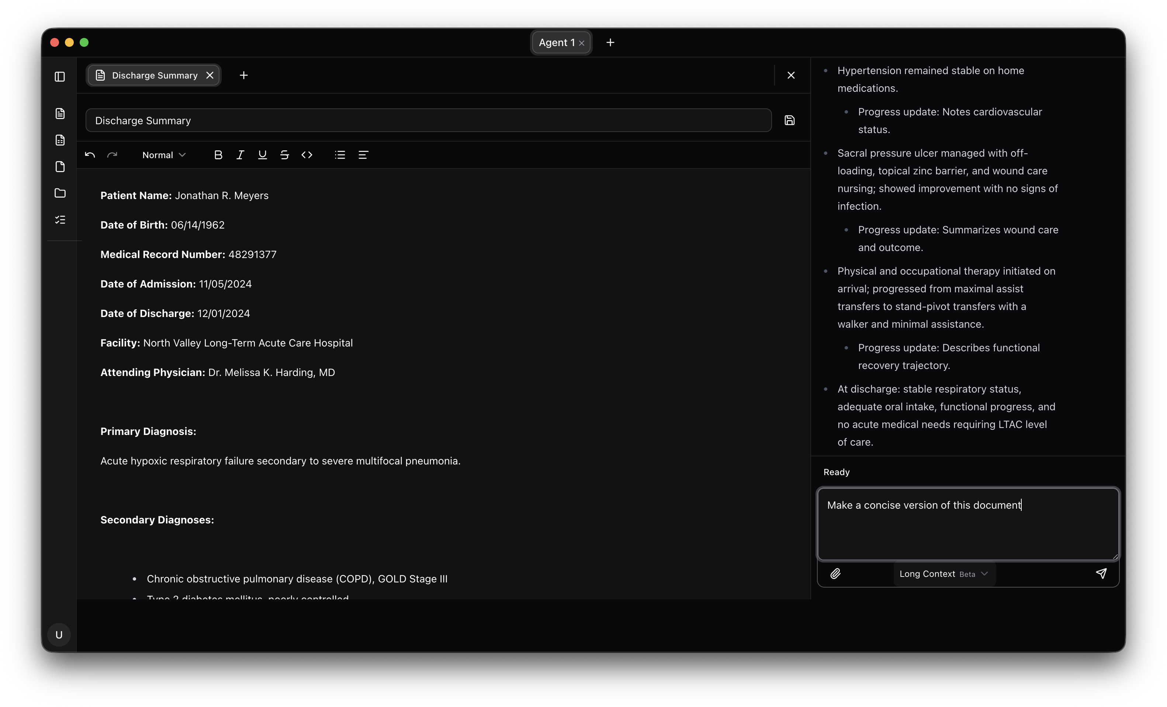Open the document outline icon in sidebar
1167x707 pixels.
click(x=60, y=114)
